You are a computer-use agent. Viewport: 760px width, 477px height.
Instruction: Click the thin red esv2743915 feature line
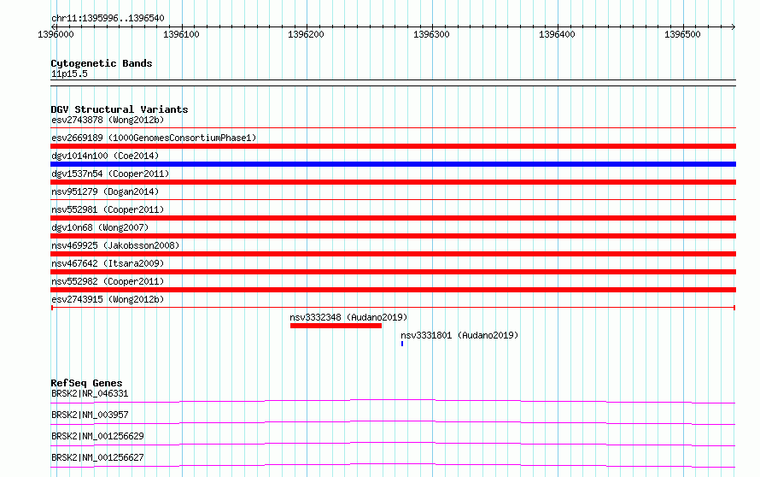[393, 308]
